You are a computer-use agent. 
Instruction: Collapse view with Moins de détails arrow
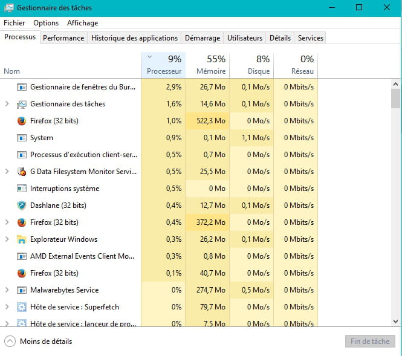click(x=10, y=341)
